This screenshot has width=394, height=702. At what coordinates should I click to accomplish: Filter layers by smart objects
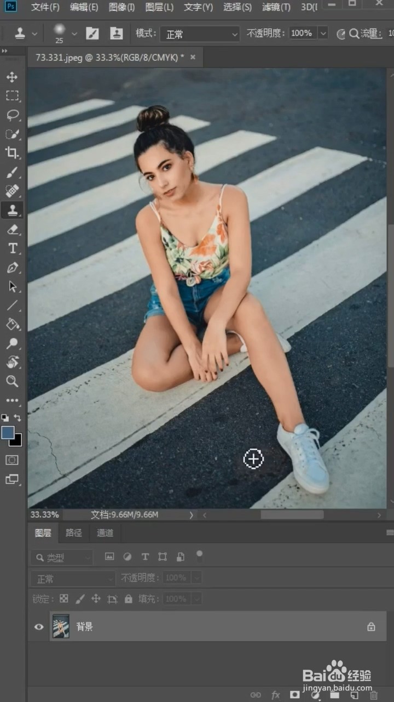(180, 557)
